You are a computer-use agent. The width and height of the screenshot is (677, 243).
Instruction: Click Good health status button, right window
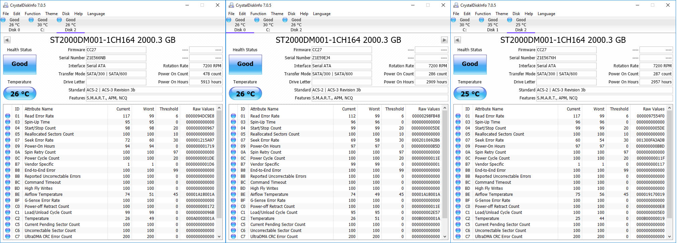pos(470,64)
